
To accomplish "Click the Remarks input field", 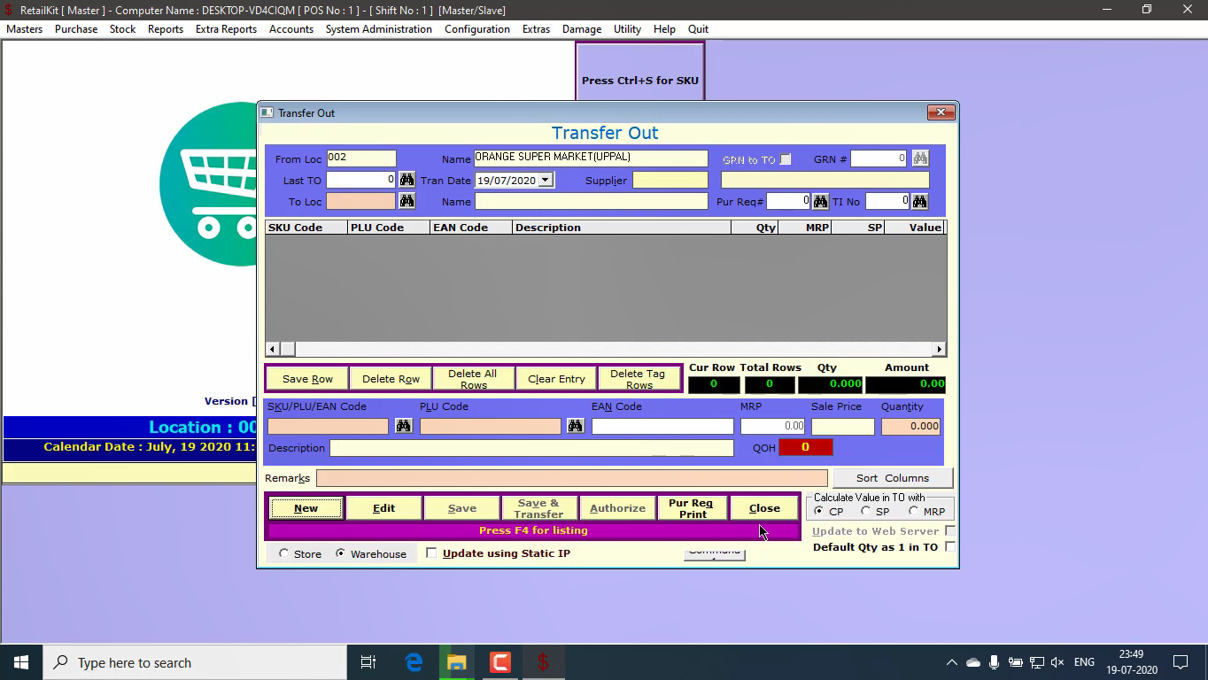I will click(571, 478).
